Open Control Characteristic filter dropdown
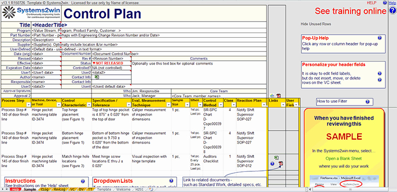Viewport: 397px width, 192px height. (x=88, y=105)
